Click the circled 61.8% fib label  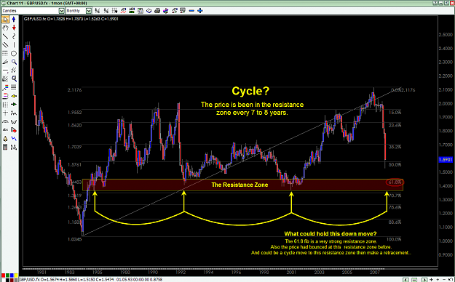coord(395,182)
